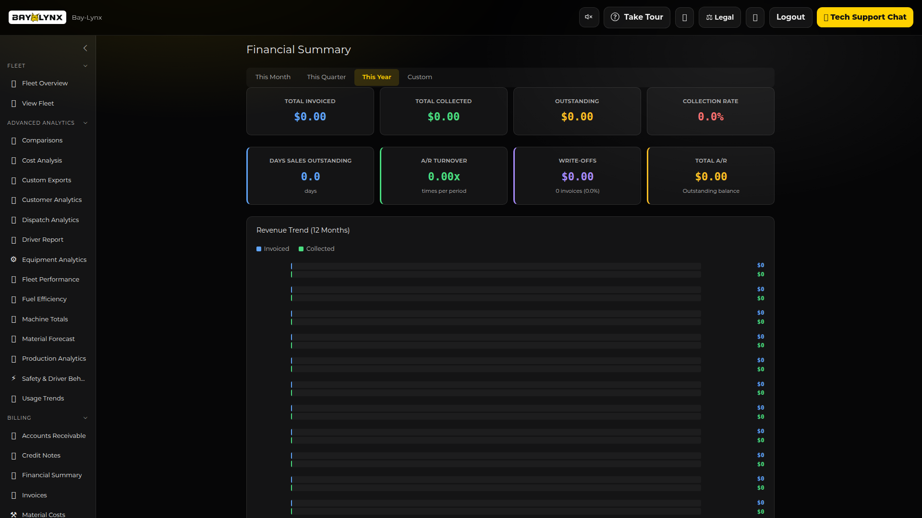The height and width of the screenshot is (518, 922).
Task: Select the Equipment Analytics gear icon
Action: click(x=13, y=259)
